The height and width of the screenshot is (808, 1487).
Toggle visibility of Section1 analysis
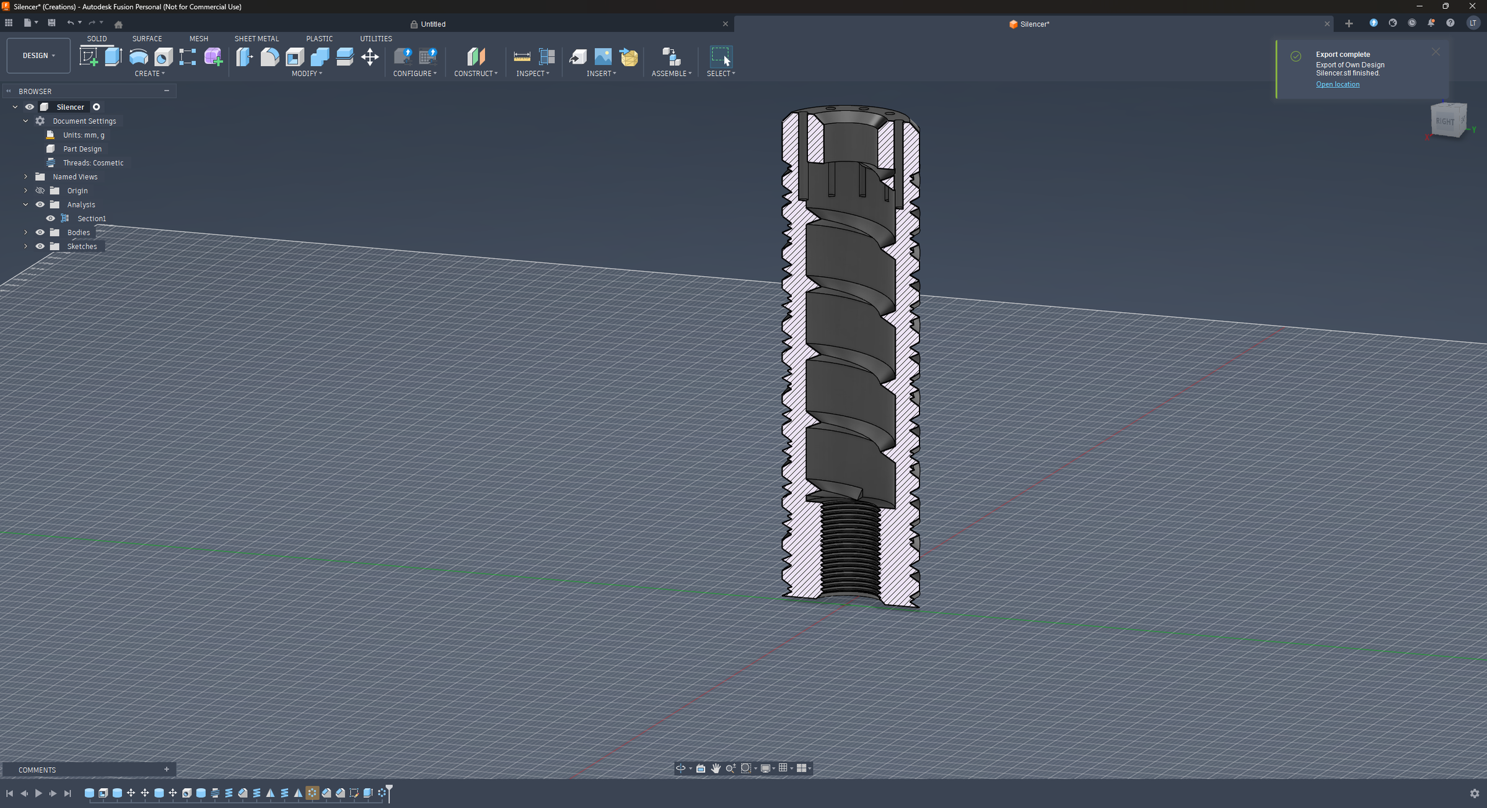[51, 219]
